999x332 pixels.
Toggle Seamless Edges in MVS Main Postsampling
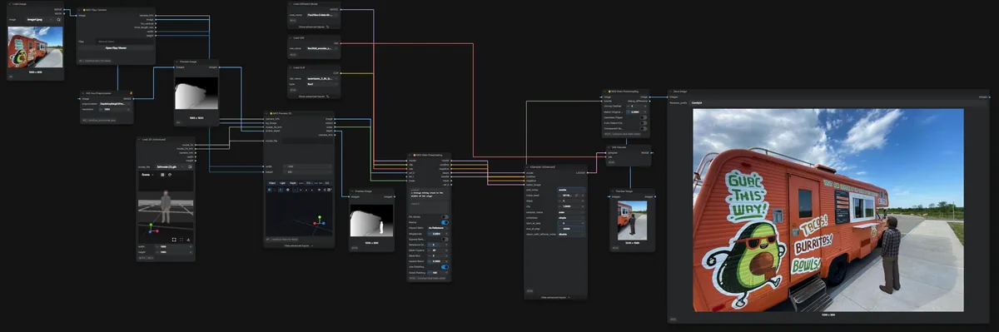pos(644,117)
